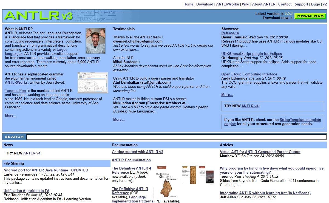Click author name Jeff Allen

pos(228,197)
